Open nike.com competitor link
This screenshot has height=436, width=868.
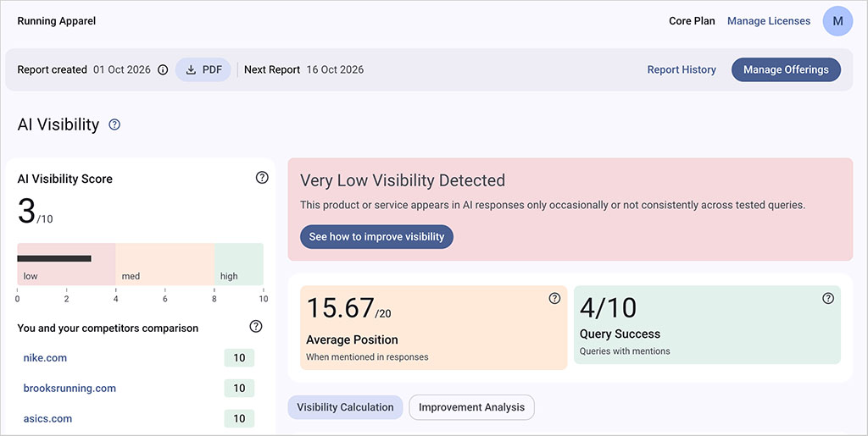[x=45, y=357]
